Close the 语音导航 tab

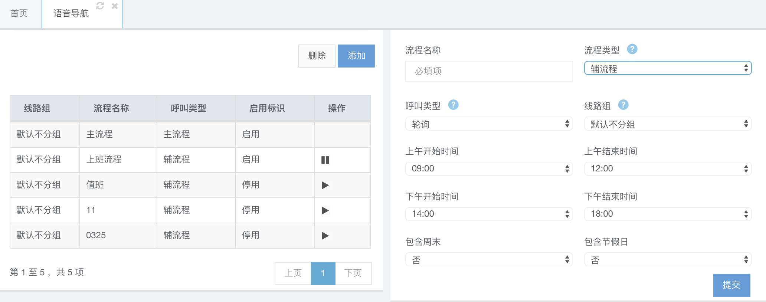(115, 6)
